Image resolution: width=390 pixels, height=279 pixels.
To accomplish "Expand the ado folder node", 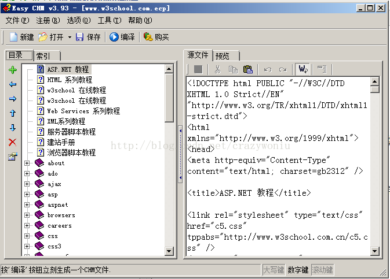I will point(27,174).
